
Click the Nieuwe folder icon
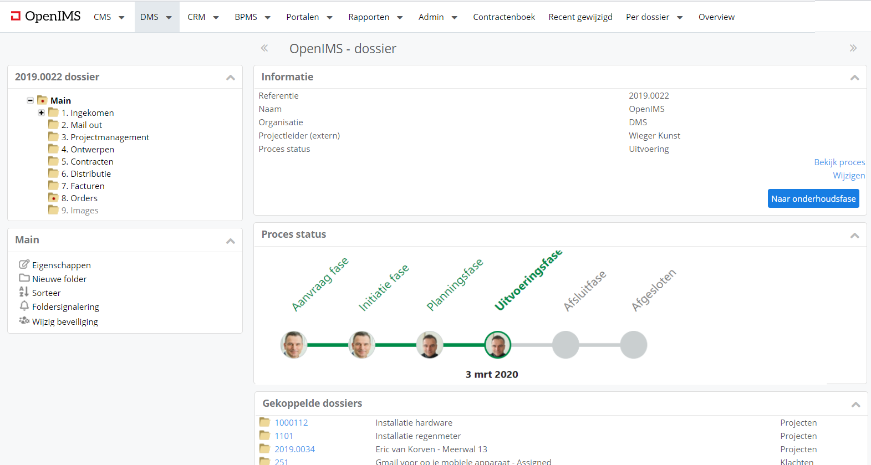24,278
